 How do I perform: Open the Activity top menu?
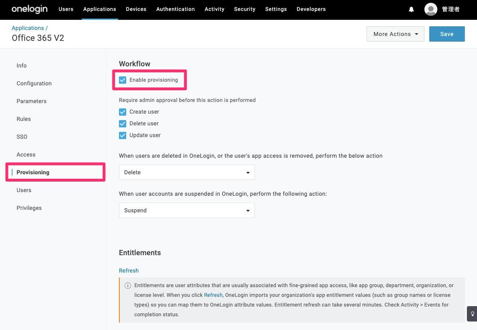pyautogui.click(x=214, y=9)
